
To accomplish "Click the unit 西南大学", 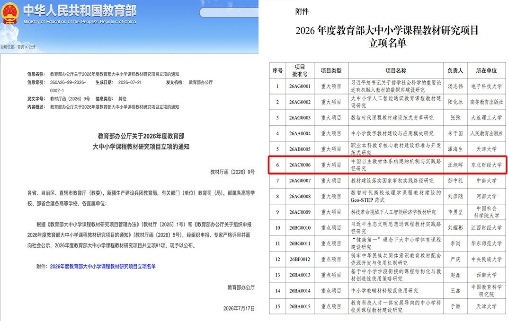I will (486, 275).
